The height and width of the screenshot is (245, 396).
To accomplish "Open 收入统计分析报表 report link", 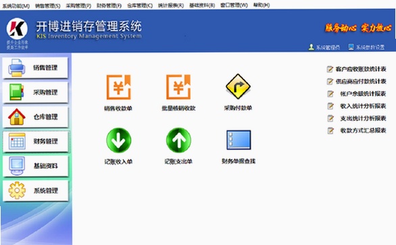I will point(363,106).
